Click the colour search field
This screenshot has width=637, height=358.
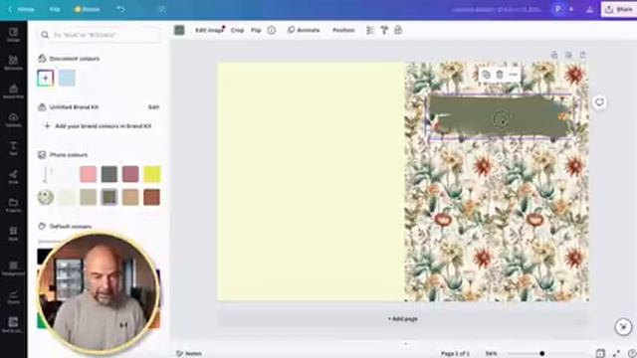[100, 35]
